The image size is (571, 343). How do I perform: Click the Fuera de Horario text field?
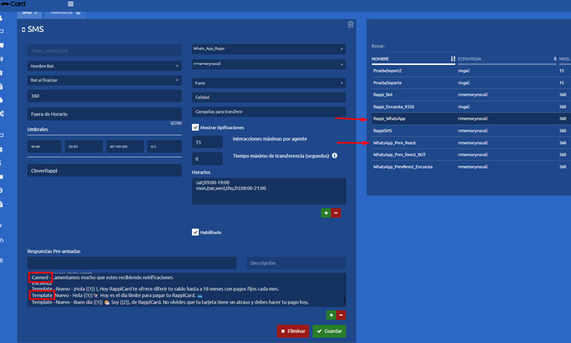click(104, 114)
